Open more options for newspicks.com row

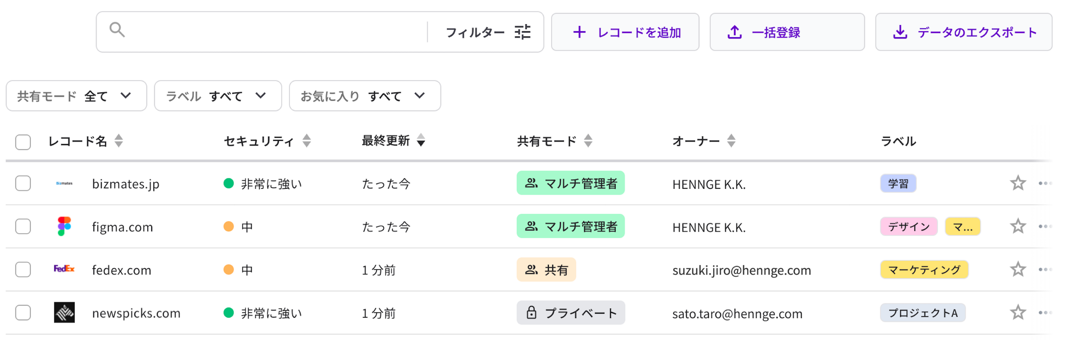click(1044, 312)
